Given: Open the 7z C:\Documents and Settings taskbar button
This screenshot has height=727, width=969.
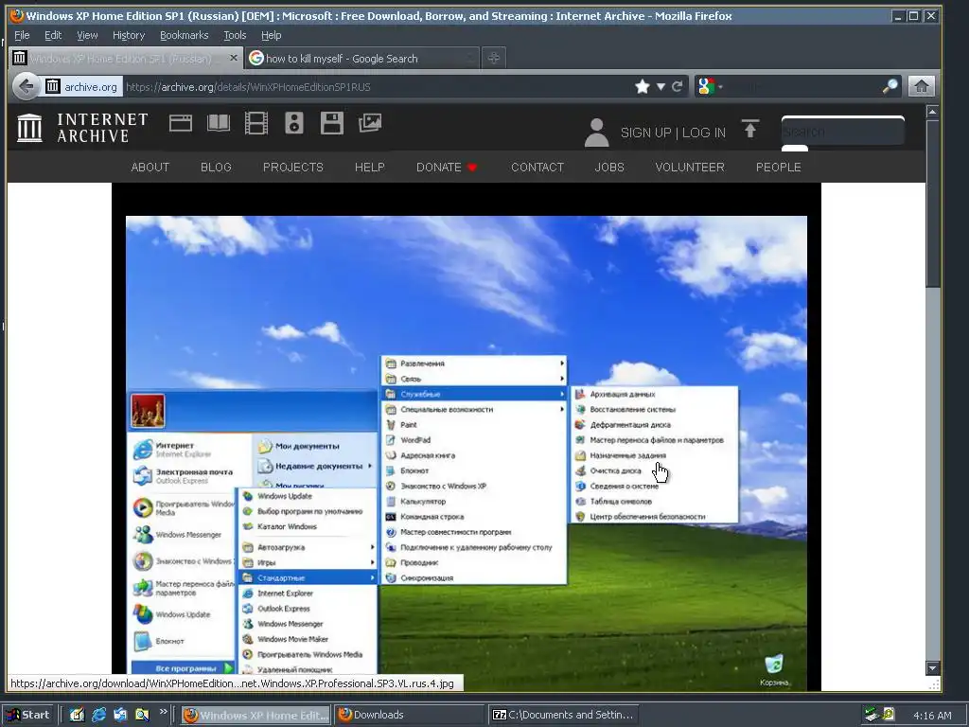Looking at the screenshot, I should tap(563, 715).
